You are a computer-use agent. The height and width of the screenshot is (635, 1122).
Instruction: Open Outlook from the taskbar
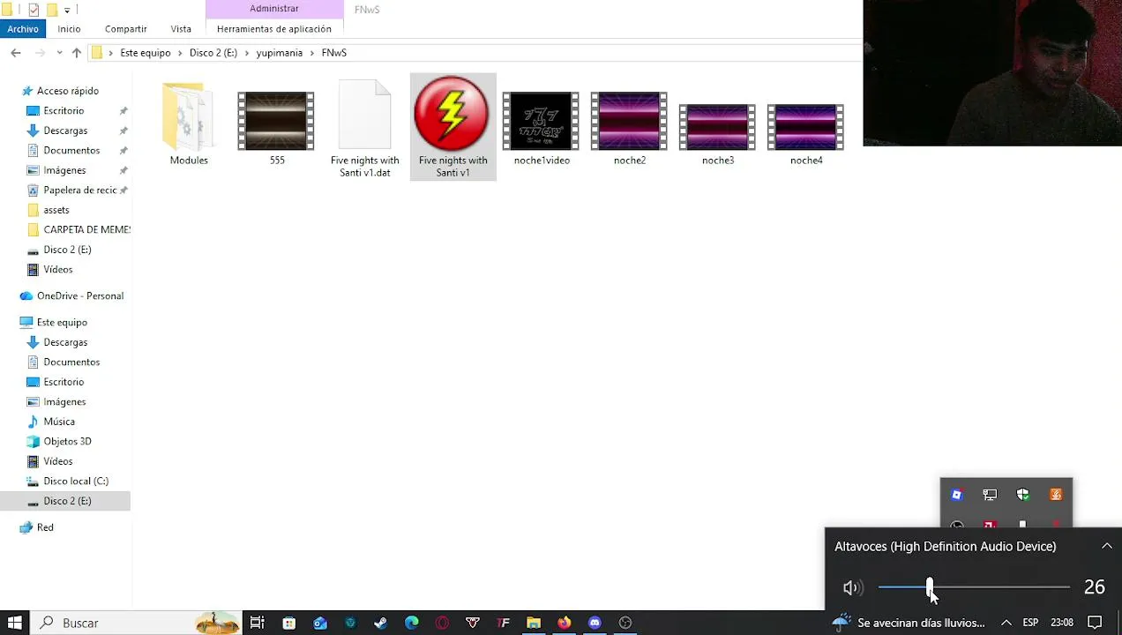(x=319, y=623)
